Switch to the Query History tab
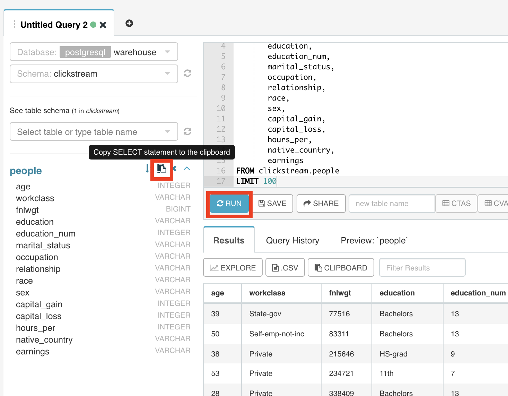The image size is (508, 396). [292, 241]
